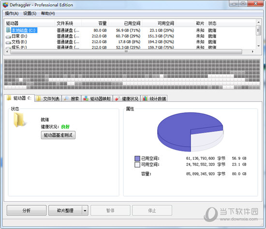Click the drive list vertical scrollbar thumb

pyautogui.click(x=259, y=31)
